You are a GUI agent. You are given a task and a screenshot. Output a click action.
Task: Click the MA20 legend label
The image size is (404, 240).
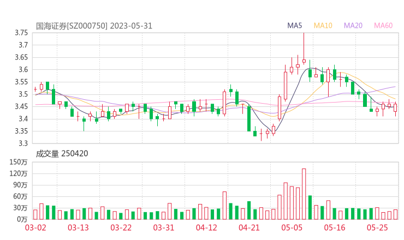pyautogui.click(x=353, y=26)
